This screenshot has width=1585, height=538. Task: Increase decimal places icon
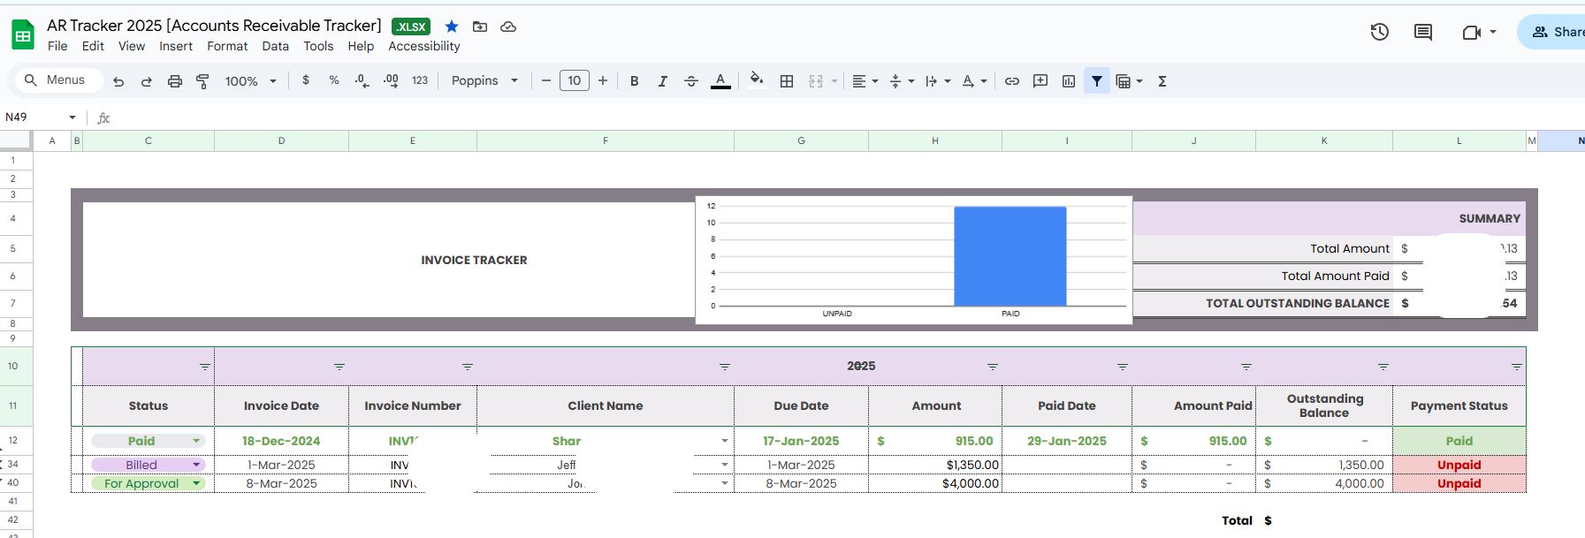pyautogui.click(x=391, y=80)
